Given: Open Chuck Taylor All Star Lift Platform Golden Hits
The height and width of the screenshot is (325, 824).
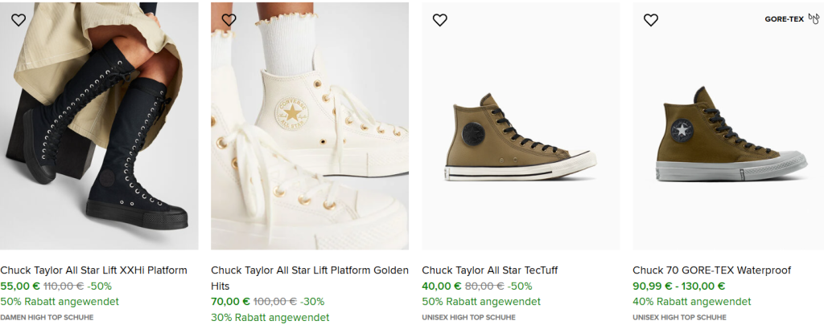Looking at the screenshot, I should [309, 270].
